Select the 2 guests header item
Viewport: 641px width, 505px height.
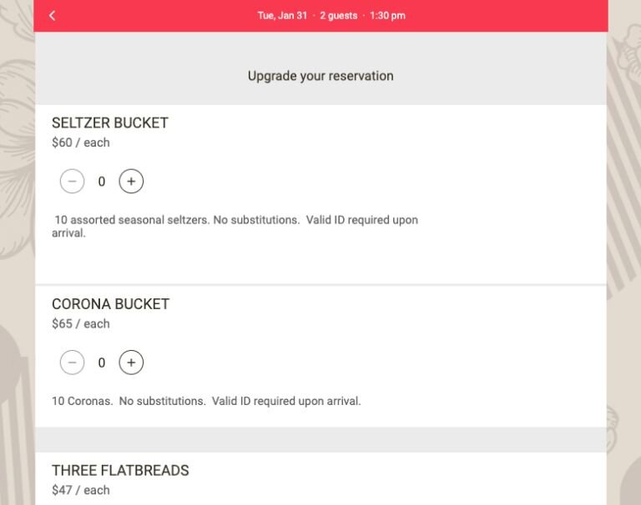(338, 16)
